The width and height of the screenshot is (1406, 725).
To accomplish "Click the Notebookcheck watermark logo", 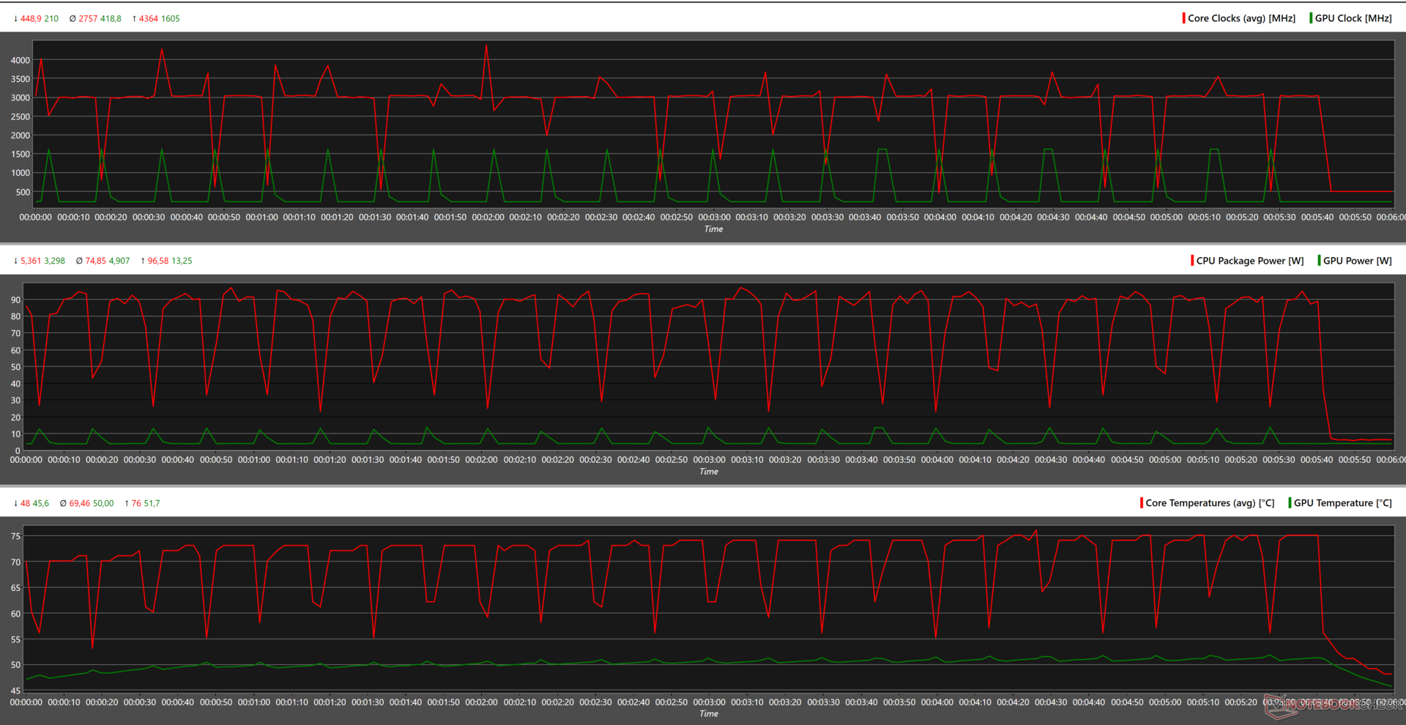I will [1333, 704].
